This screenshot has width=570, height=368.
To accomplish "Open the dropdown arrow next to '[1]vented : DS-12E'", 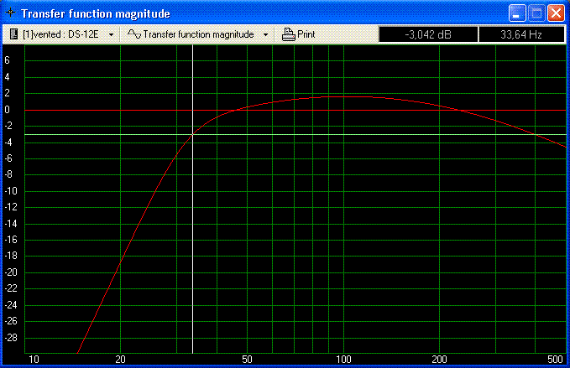I will pos(111,35).
